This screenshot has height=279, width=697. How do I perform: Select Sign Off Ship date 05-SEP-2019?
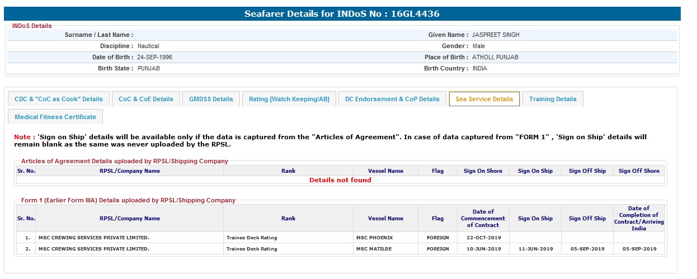point(587,249)
